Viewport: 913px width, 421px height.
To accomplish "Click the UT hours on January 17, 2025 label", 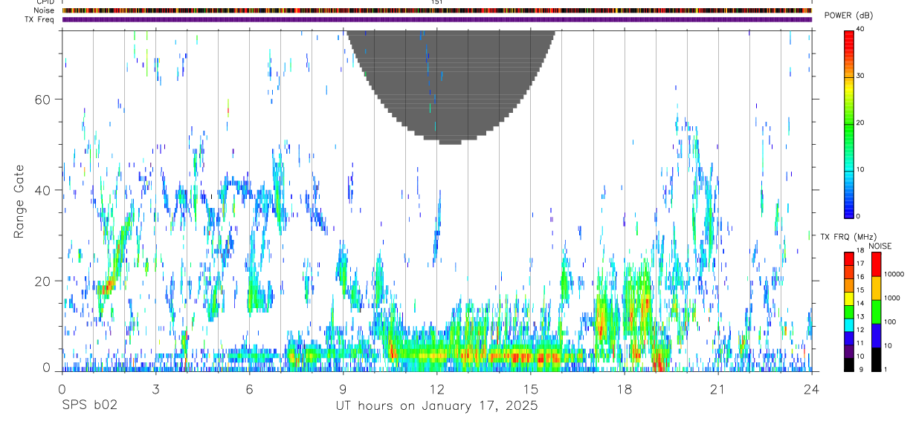I will (436, 406).
